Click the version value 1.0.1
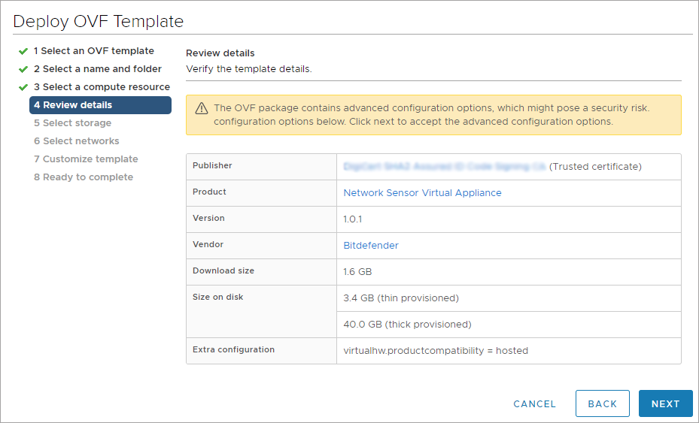This screenshot has height=423, width=699. 353,219
